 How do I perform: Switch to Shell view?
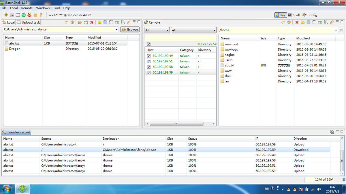click(x=294, y=15)
